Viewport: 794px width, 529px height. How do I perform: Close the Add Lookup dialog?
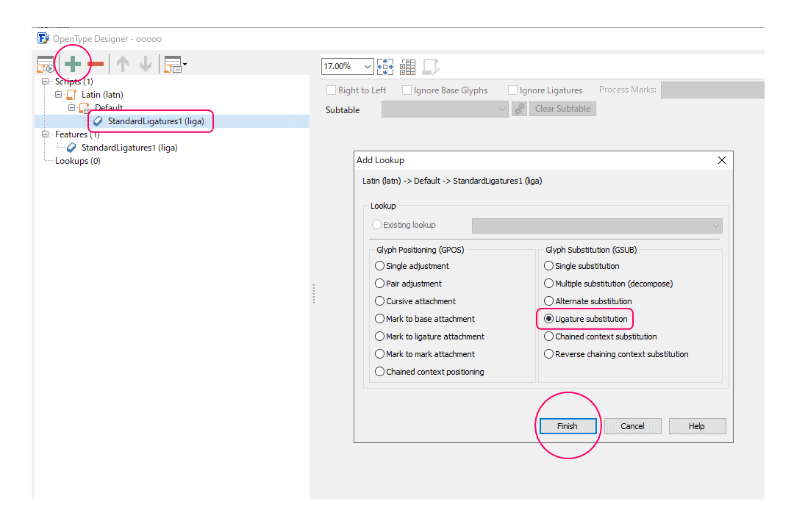click(721, 160)
